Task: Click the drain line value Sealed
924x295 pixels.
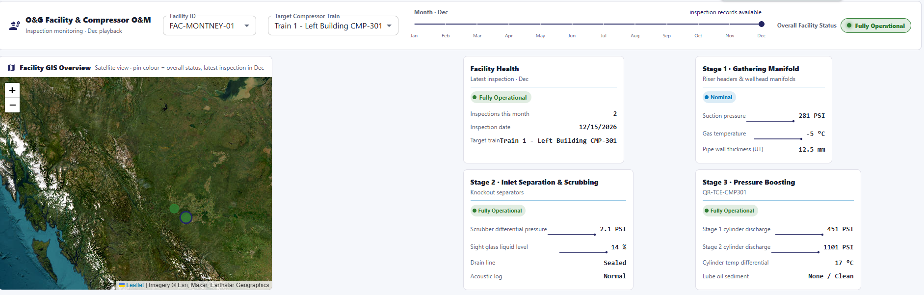Action: 615,263
